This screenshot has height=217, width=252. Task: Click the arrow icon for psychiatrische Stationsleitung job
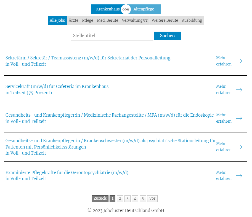[239, 147]
